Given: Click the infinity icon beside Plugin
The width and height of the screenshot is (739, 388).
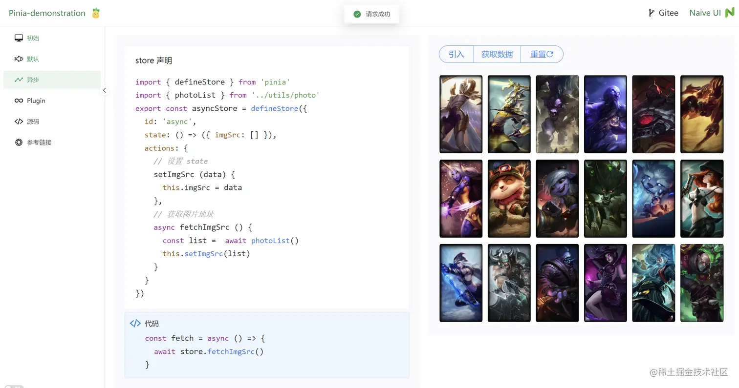Looking at the screenshot, I should [x=19, y=101].
